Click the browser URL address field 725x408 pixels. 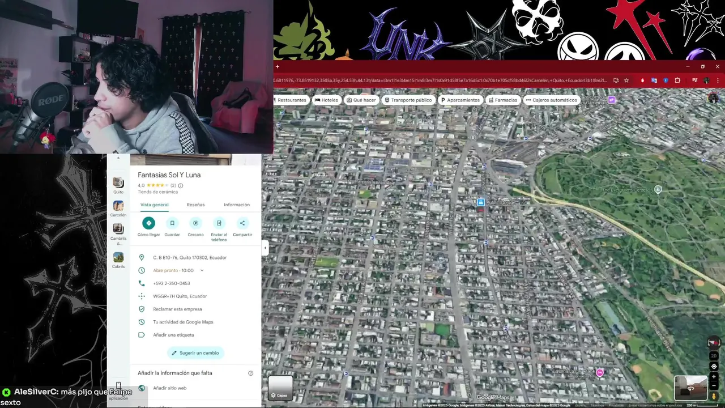click(441, 80)
